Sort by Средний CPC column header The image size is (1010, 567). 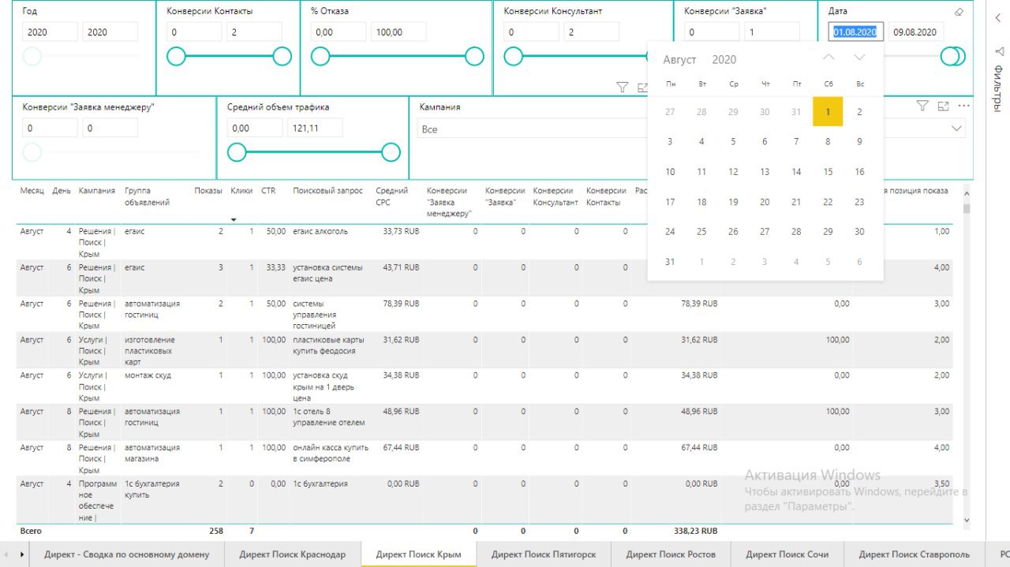391,196
